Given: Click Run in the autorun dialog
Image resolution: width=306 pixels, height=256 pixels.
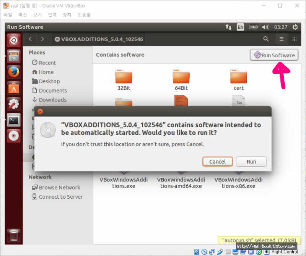Looking at the screenshot, I should tap(251, 162).
